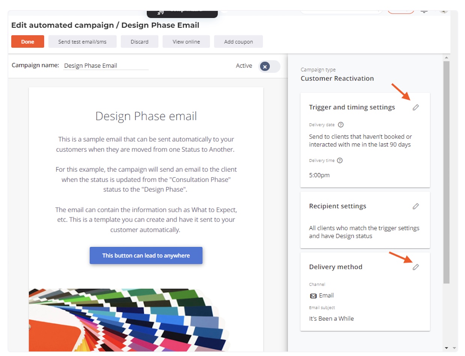Click the Email envelope channel icon
This screenshot has width=465, height=356.
pyautogui.click(x=313, y=296)
